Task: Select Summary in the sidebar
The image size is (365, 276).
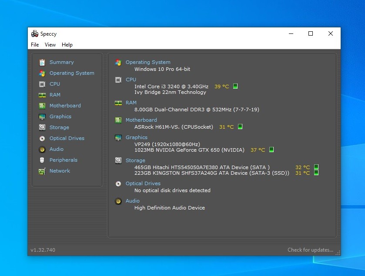Action: click(62, 62)
